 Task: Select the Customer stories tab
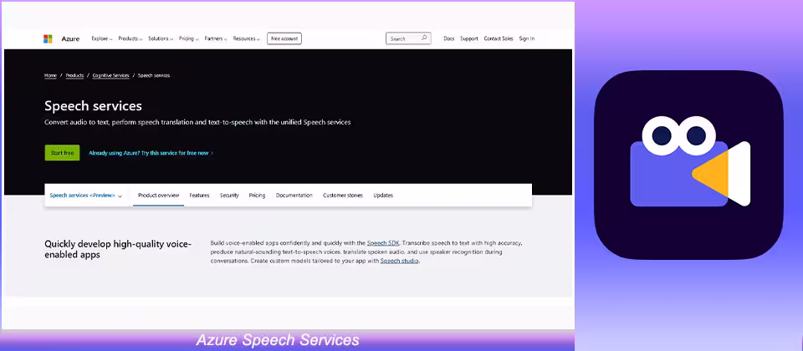(x=343, y=196)
